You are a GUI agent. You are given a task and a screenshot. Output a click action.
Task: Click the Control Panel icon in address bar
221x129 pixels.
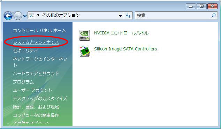[31, 16]
